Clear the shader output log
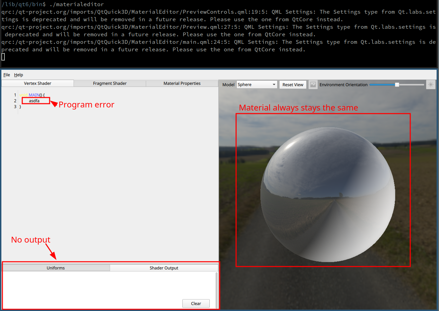This screenshot has height=311, width=439. point(196,303)
